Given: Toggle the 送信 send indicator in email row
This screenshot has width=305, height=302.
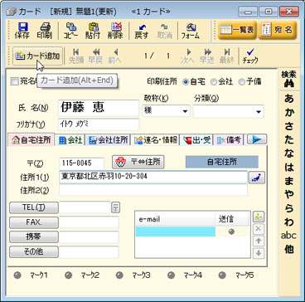Looking at the screenshot, I should pyautogui.click(x=231, y=231).
